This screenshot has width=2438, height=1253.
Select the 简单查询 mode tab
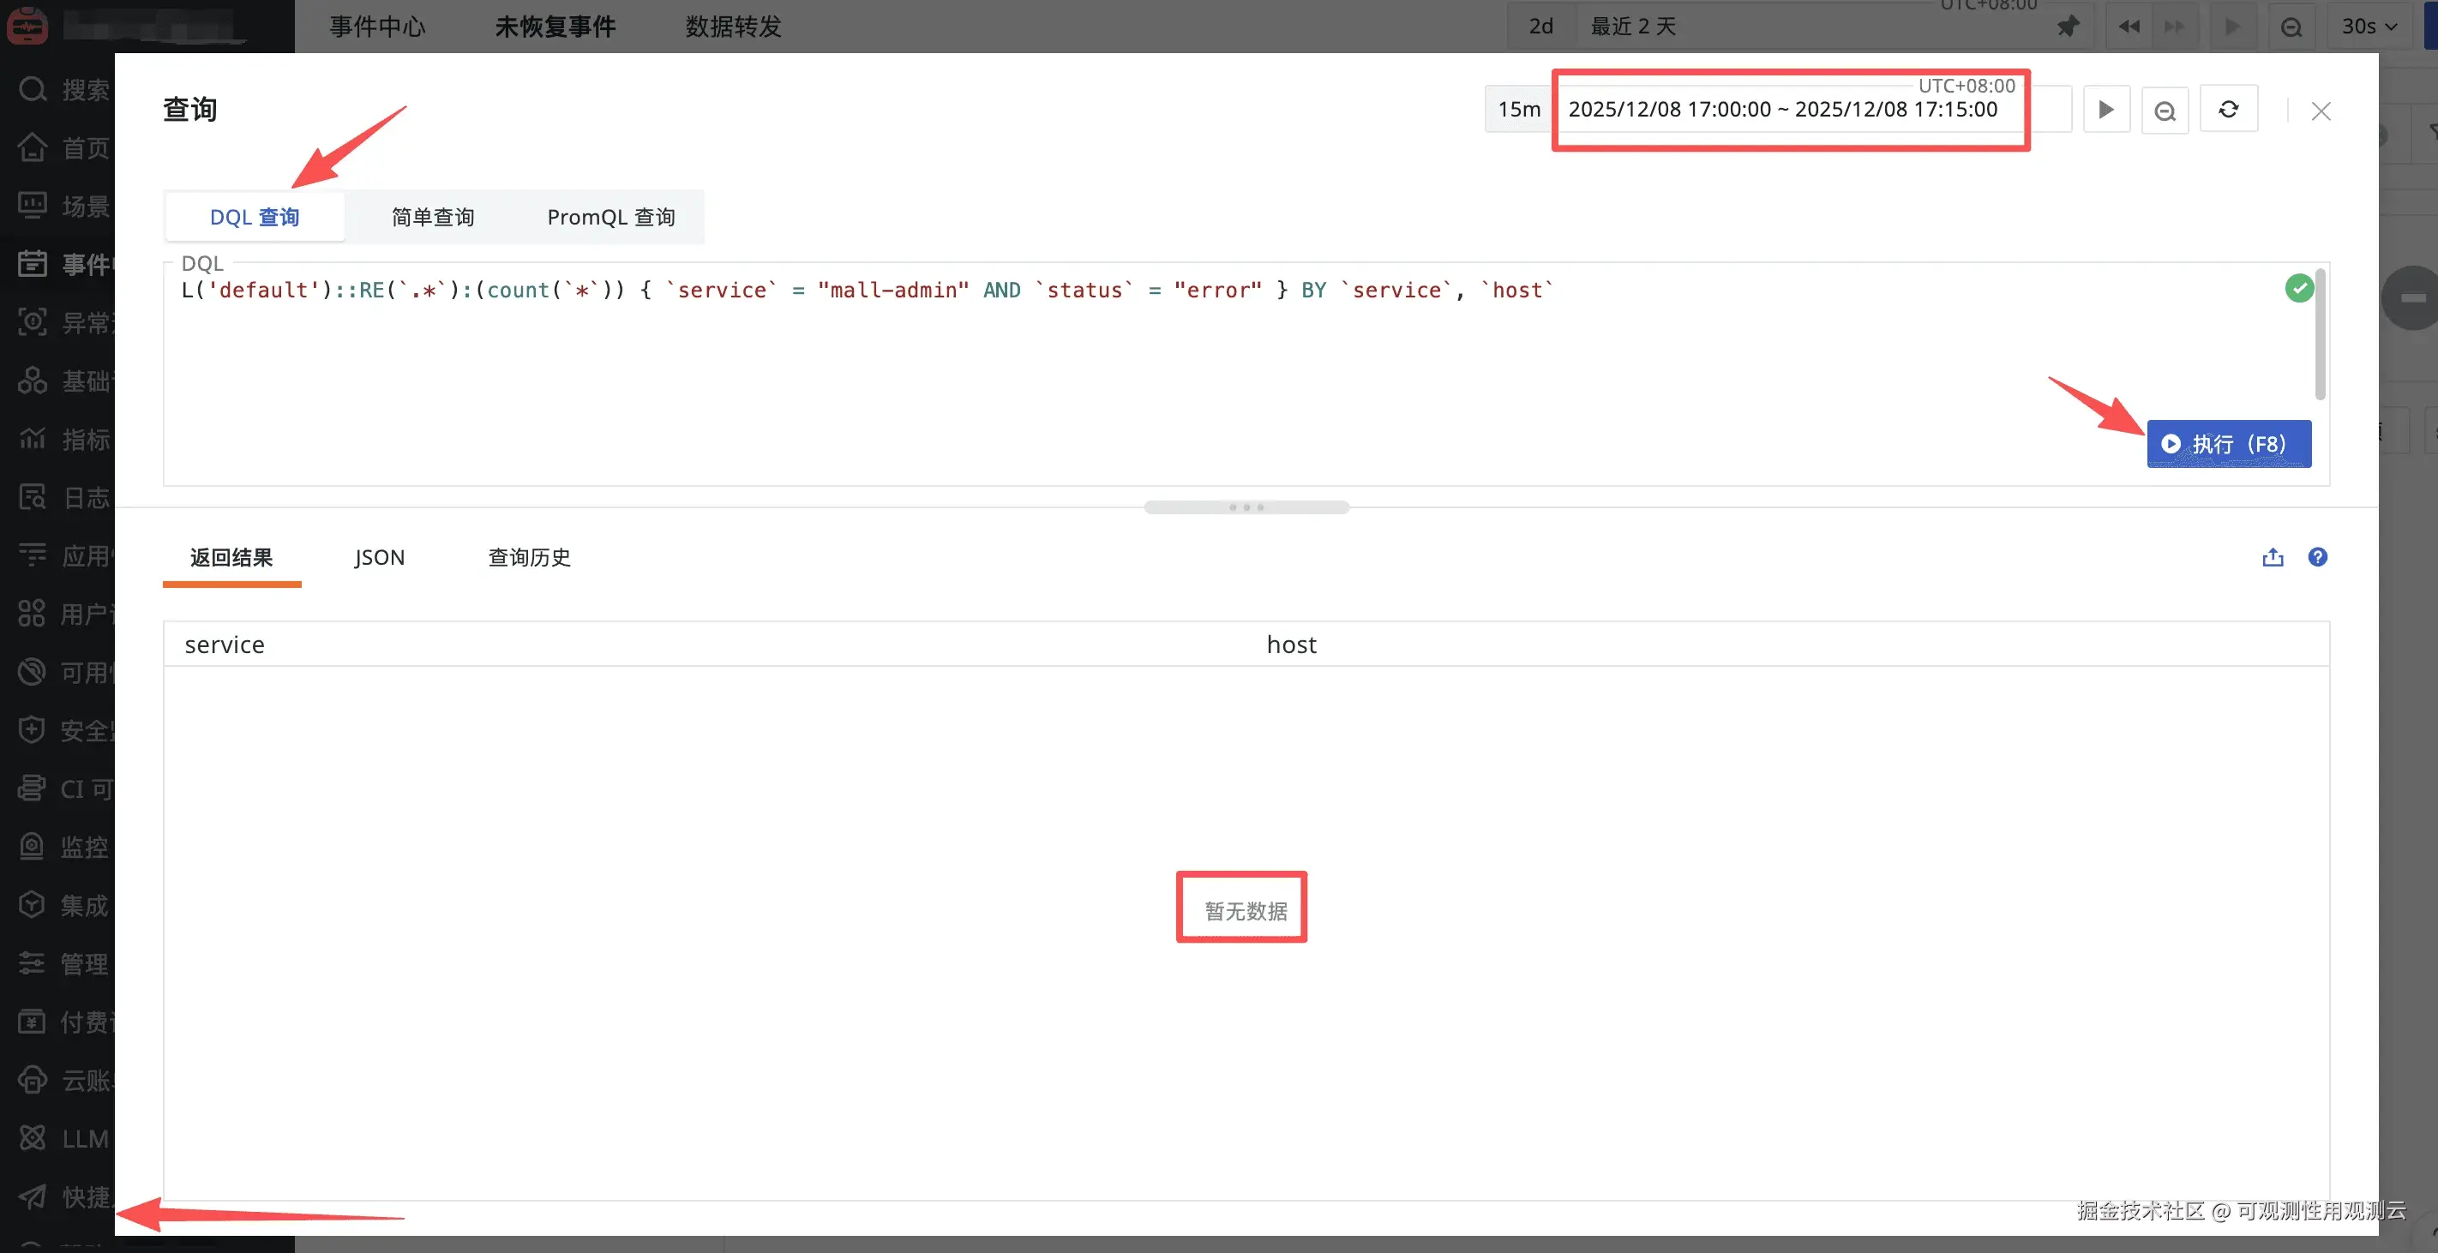pyautogui.click(x=433, y=218)
